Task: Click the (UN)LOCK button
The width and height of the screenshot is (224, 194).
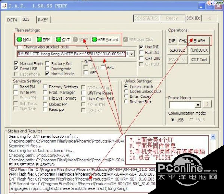Action: click(x=199, y=50)
